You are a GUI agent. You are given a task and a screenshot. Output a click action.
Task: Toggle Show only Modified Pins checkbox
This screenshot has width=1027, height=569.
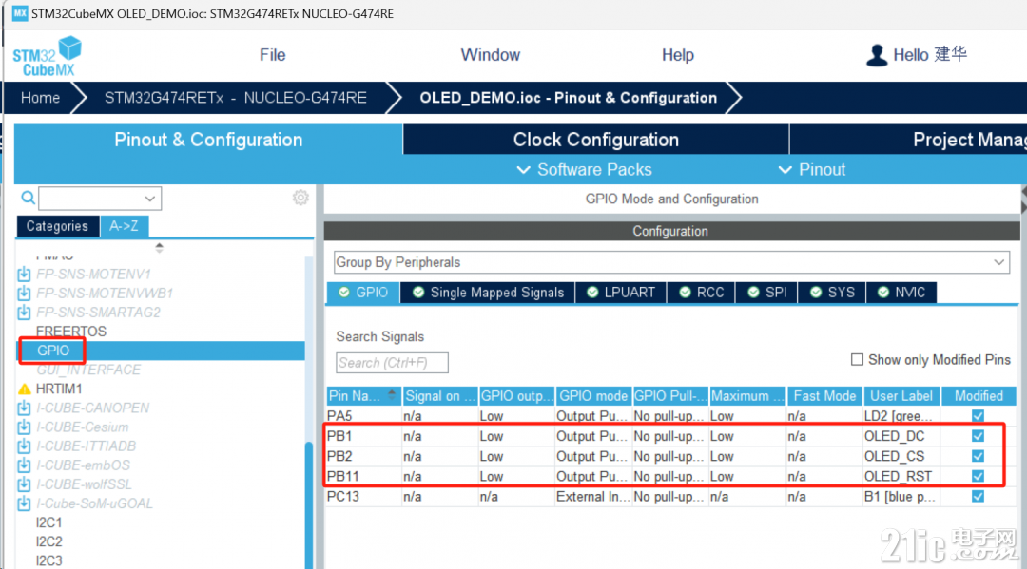point(857,359)
